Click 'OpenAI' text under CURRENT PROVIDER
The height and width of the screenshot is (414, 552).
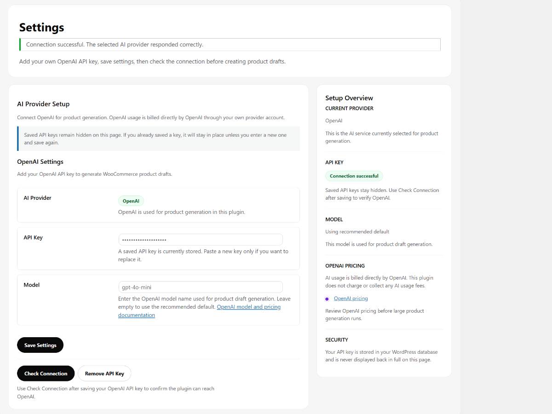tap(334, 121)
